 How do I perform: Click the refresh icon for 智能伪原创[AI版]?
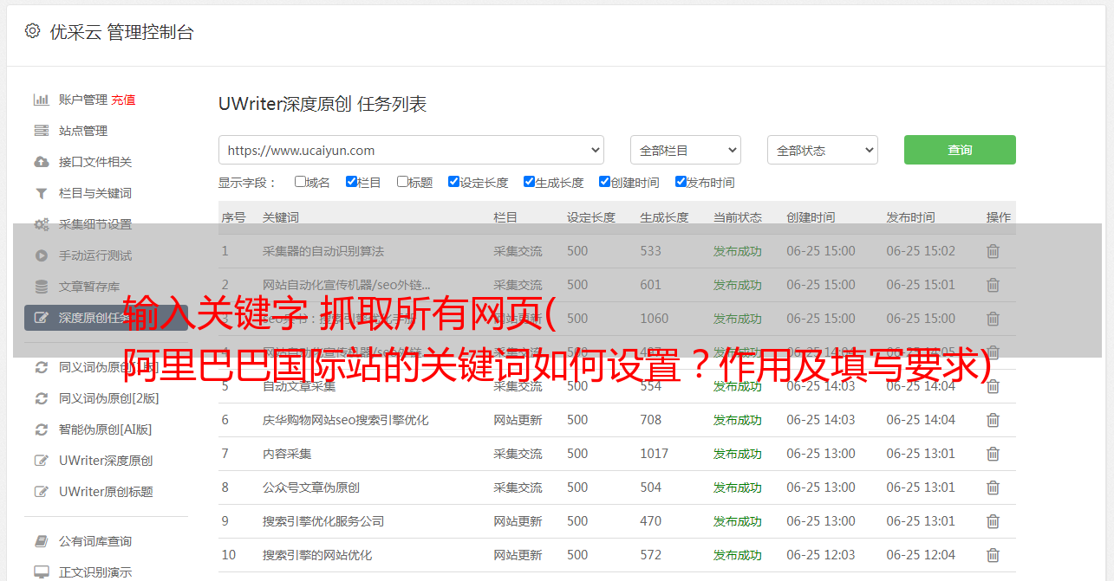(x=41, y=429)
